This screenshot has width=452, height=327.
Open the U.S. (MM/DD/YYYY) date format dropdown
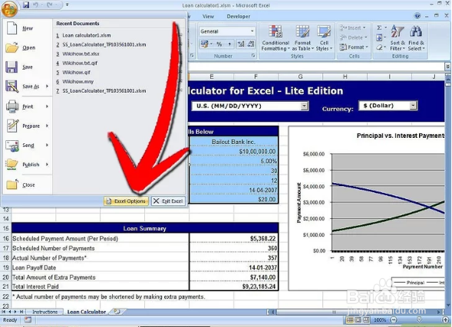coord(304,106)
